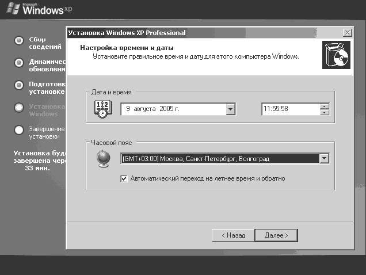Open the date picker dropdown arrow

[231, 109]
